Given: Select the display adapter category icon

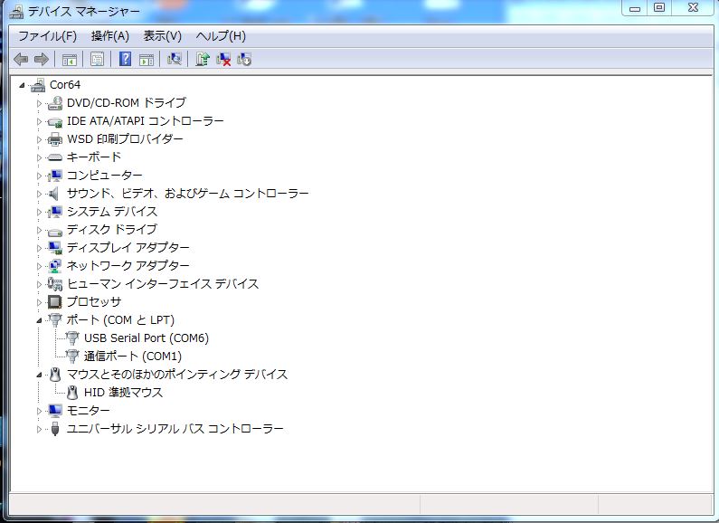Looking at the screenshot, I should coord(55,248).
